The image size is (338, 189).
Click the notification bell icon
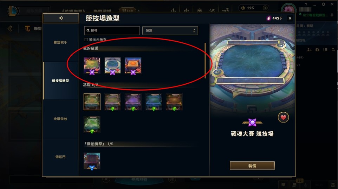(332, 15)
